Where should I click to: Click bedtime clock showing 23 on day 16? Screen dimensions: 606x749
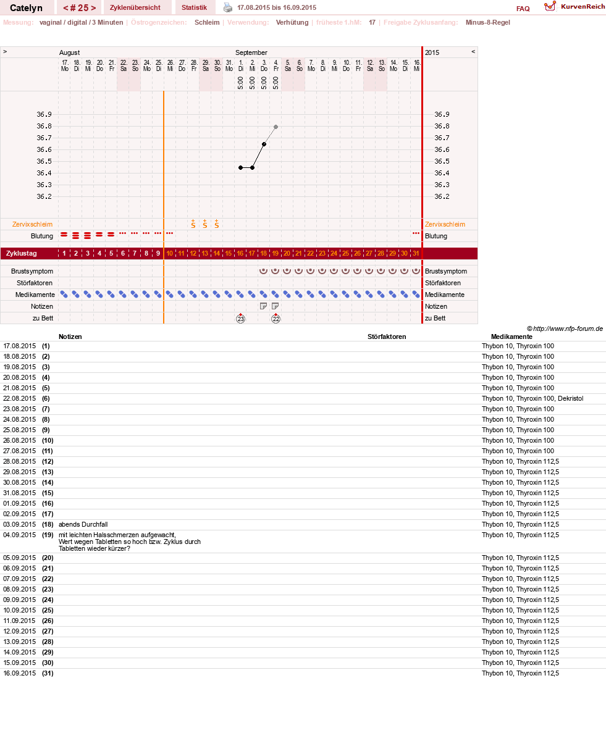[x=240, y=318]
